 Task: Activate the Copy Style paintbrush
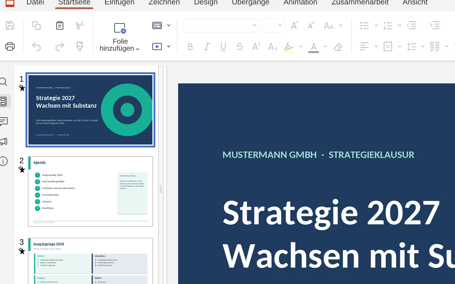coord(80,47)
